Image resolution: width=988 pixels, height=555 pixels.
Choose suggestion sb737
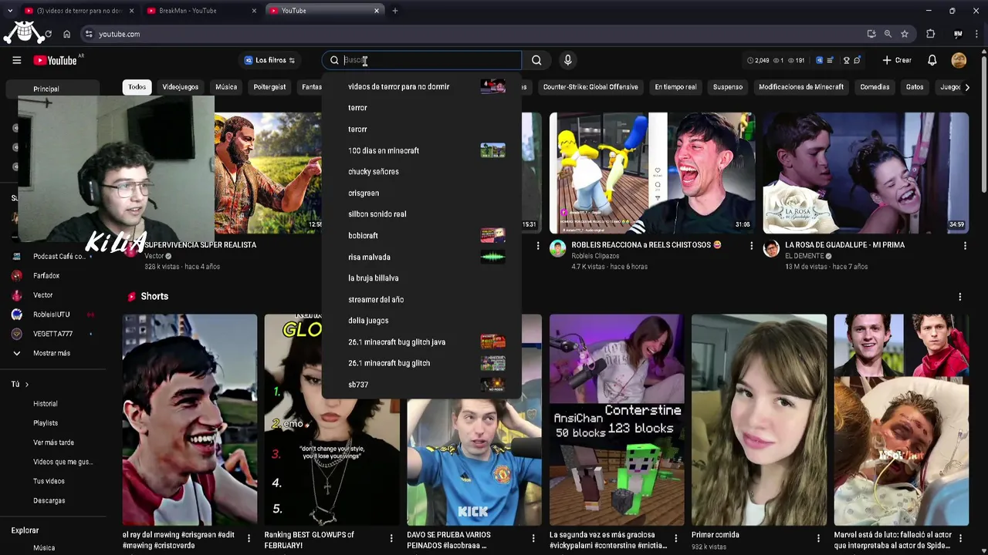[x=421, y=384]
